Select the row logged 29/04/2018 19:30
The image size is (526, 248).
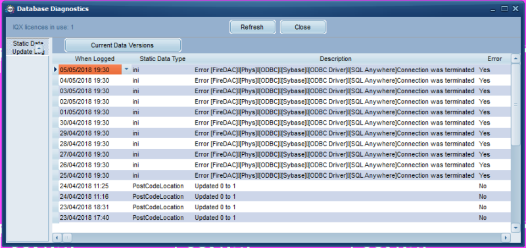282,133
